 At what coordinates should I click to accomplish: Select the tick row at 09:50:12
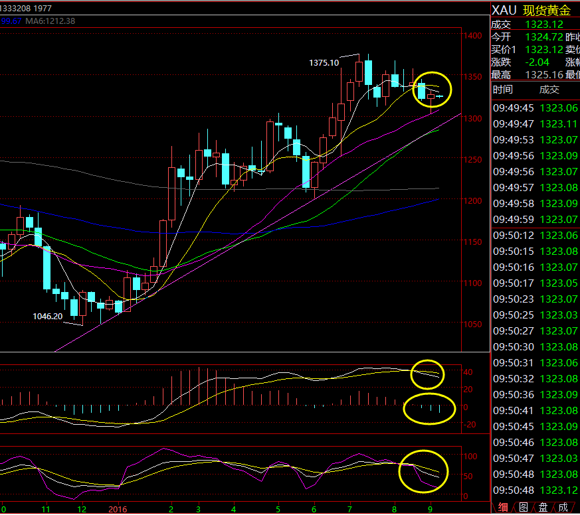(x=535, y=235)
